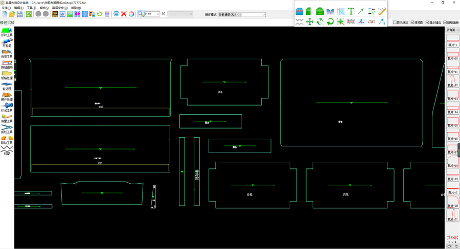Click the green circular rotate icon
Screen dimensions: 460x249
tap(330, 21)
